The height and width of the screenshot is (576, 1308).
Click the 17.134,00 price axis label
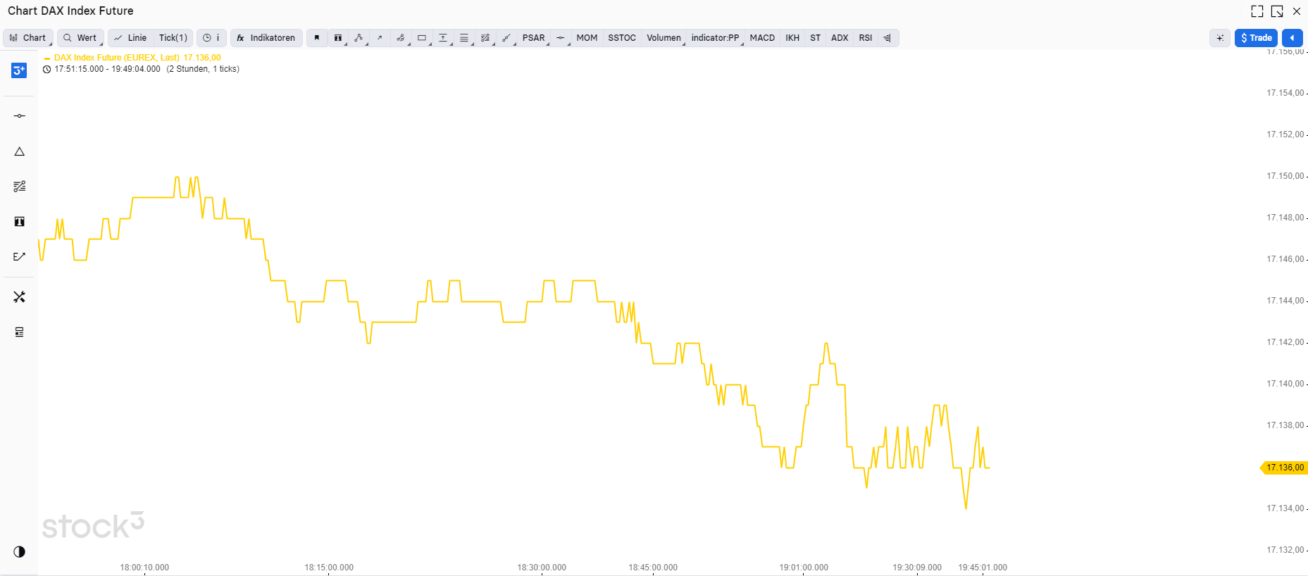[1285, 508]
